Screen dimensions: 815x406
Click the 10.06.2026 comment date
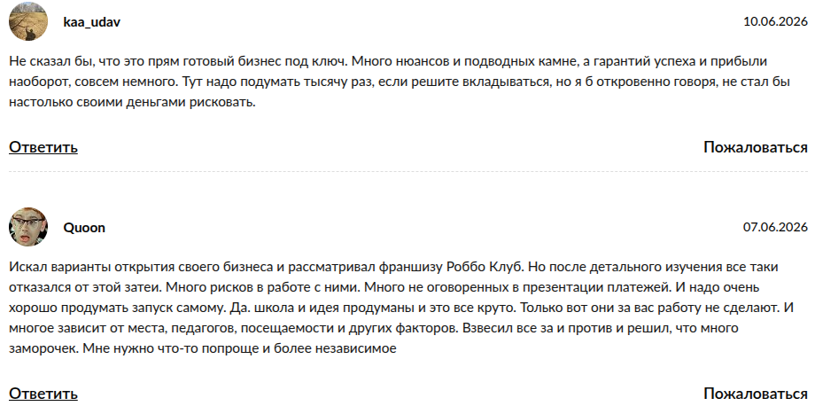[x=775, y=22]
